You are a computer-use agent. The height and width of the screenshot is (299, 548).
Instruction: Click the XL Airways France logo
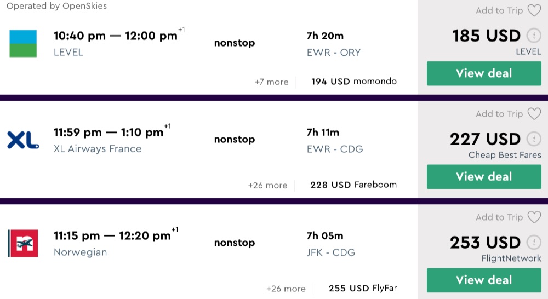coord(23,140)
